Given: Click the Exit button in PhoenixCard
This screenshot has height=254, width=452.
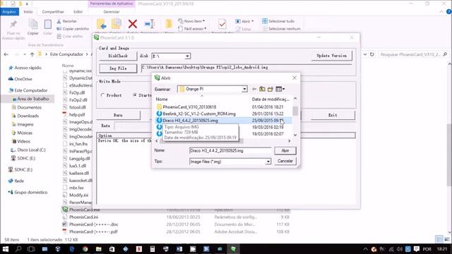Looking at the screenshot, I should click(333, 115).
